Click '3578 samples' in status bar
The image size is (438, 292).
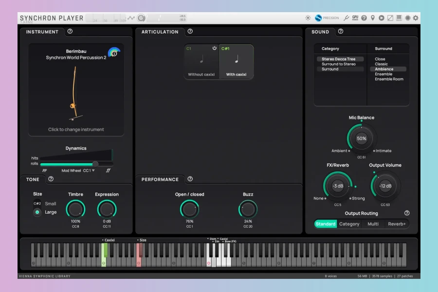click(382, 276)
